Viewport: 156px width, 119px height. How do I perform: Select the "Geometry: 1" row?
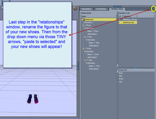coord(89,23)
